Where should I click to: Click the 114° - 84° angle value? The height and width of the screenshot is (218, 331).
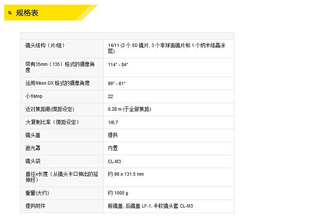tap(118, 65)
